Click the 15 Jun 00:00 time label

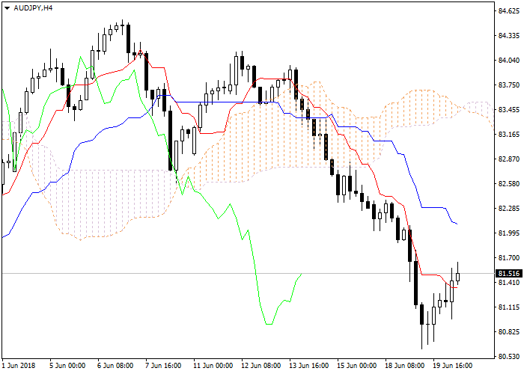pyautogui.click(x=357, y=366)
